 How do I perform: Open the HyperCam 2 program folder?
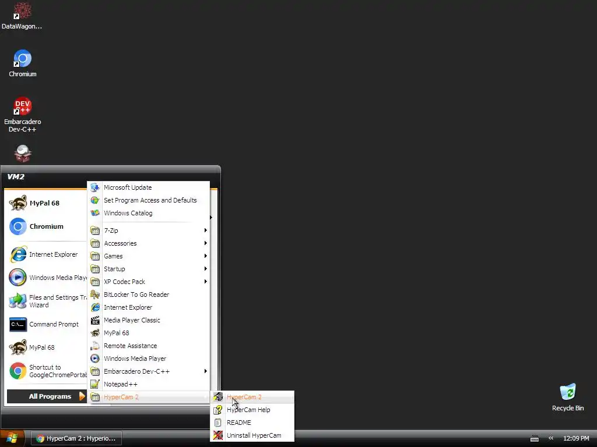(149, 397)
